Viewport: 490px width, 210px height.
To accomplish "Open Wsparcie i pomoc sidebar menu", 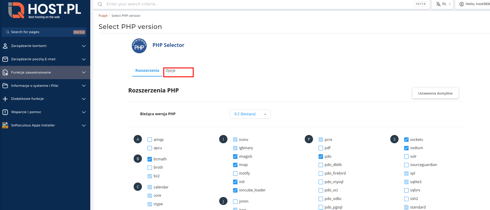I will 45,112.
